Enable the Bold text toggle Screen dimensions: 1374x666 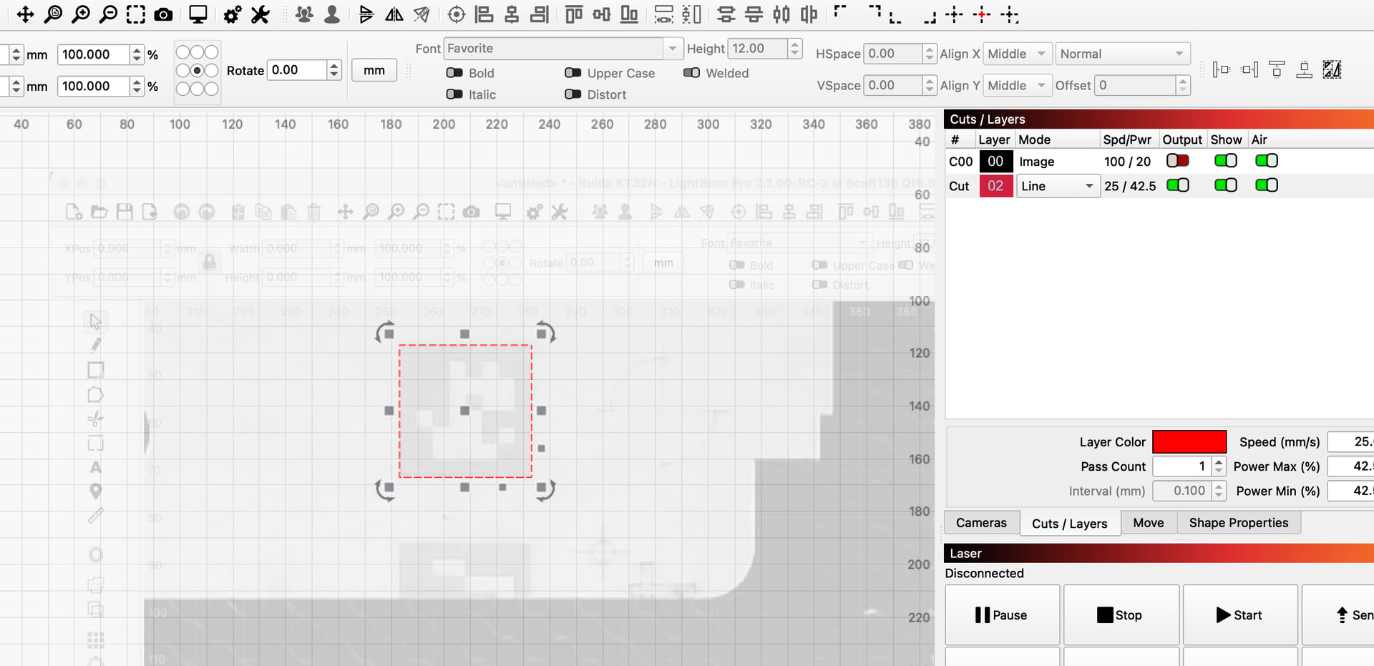point(454,73)
